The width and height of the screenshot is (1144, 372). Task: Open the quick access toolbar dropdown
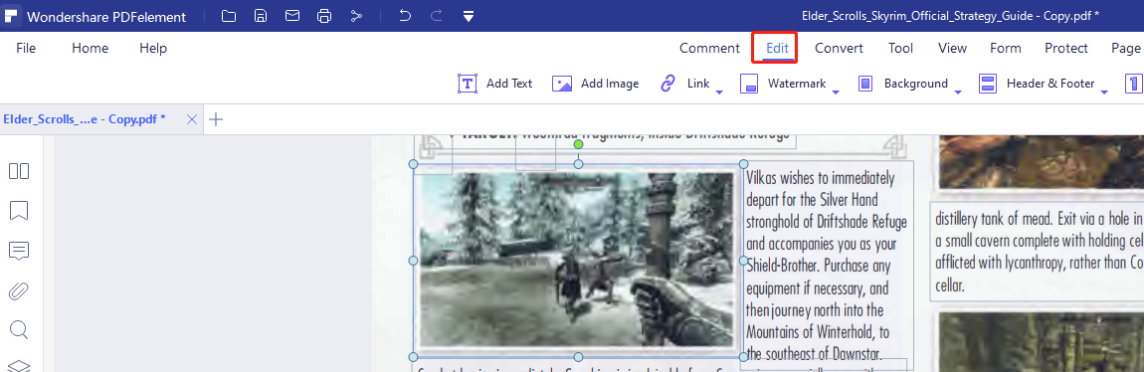470,16
